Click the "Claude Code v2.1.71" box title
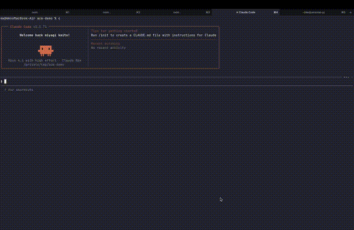The width and height of the screenshot is (354, 230). coord(28,27)
